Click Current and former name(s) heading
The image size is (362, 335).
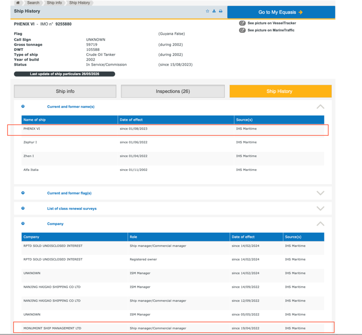point(71,107)
